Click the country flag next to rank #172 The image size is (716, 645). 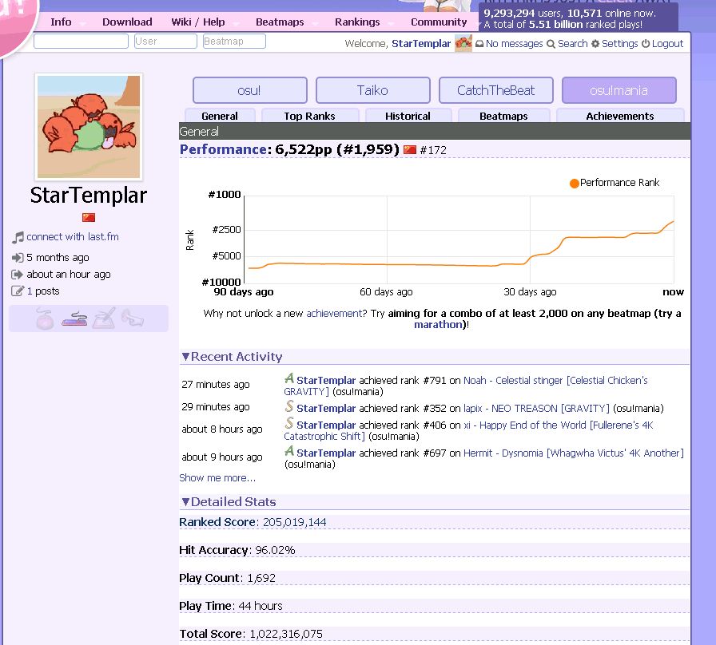coord(410,149)
